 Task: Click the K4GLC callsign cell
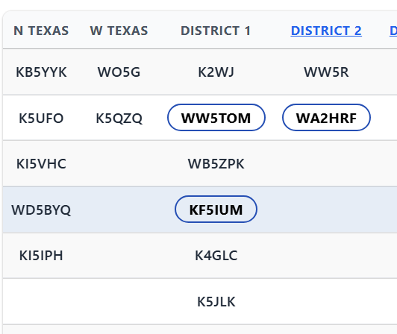pyautogui.click(x=216, y=256)
